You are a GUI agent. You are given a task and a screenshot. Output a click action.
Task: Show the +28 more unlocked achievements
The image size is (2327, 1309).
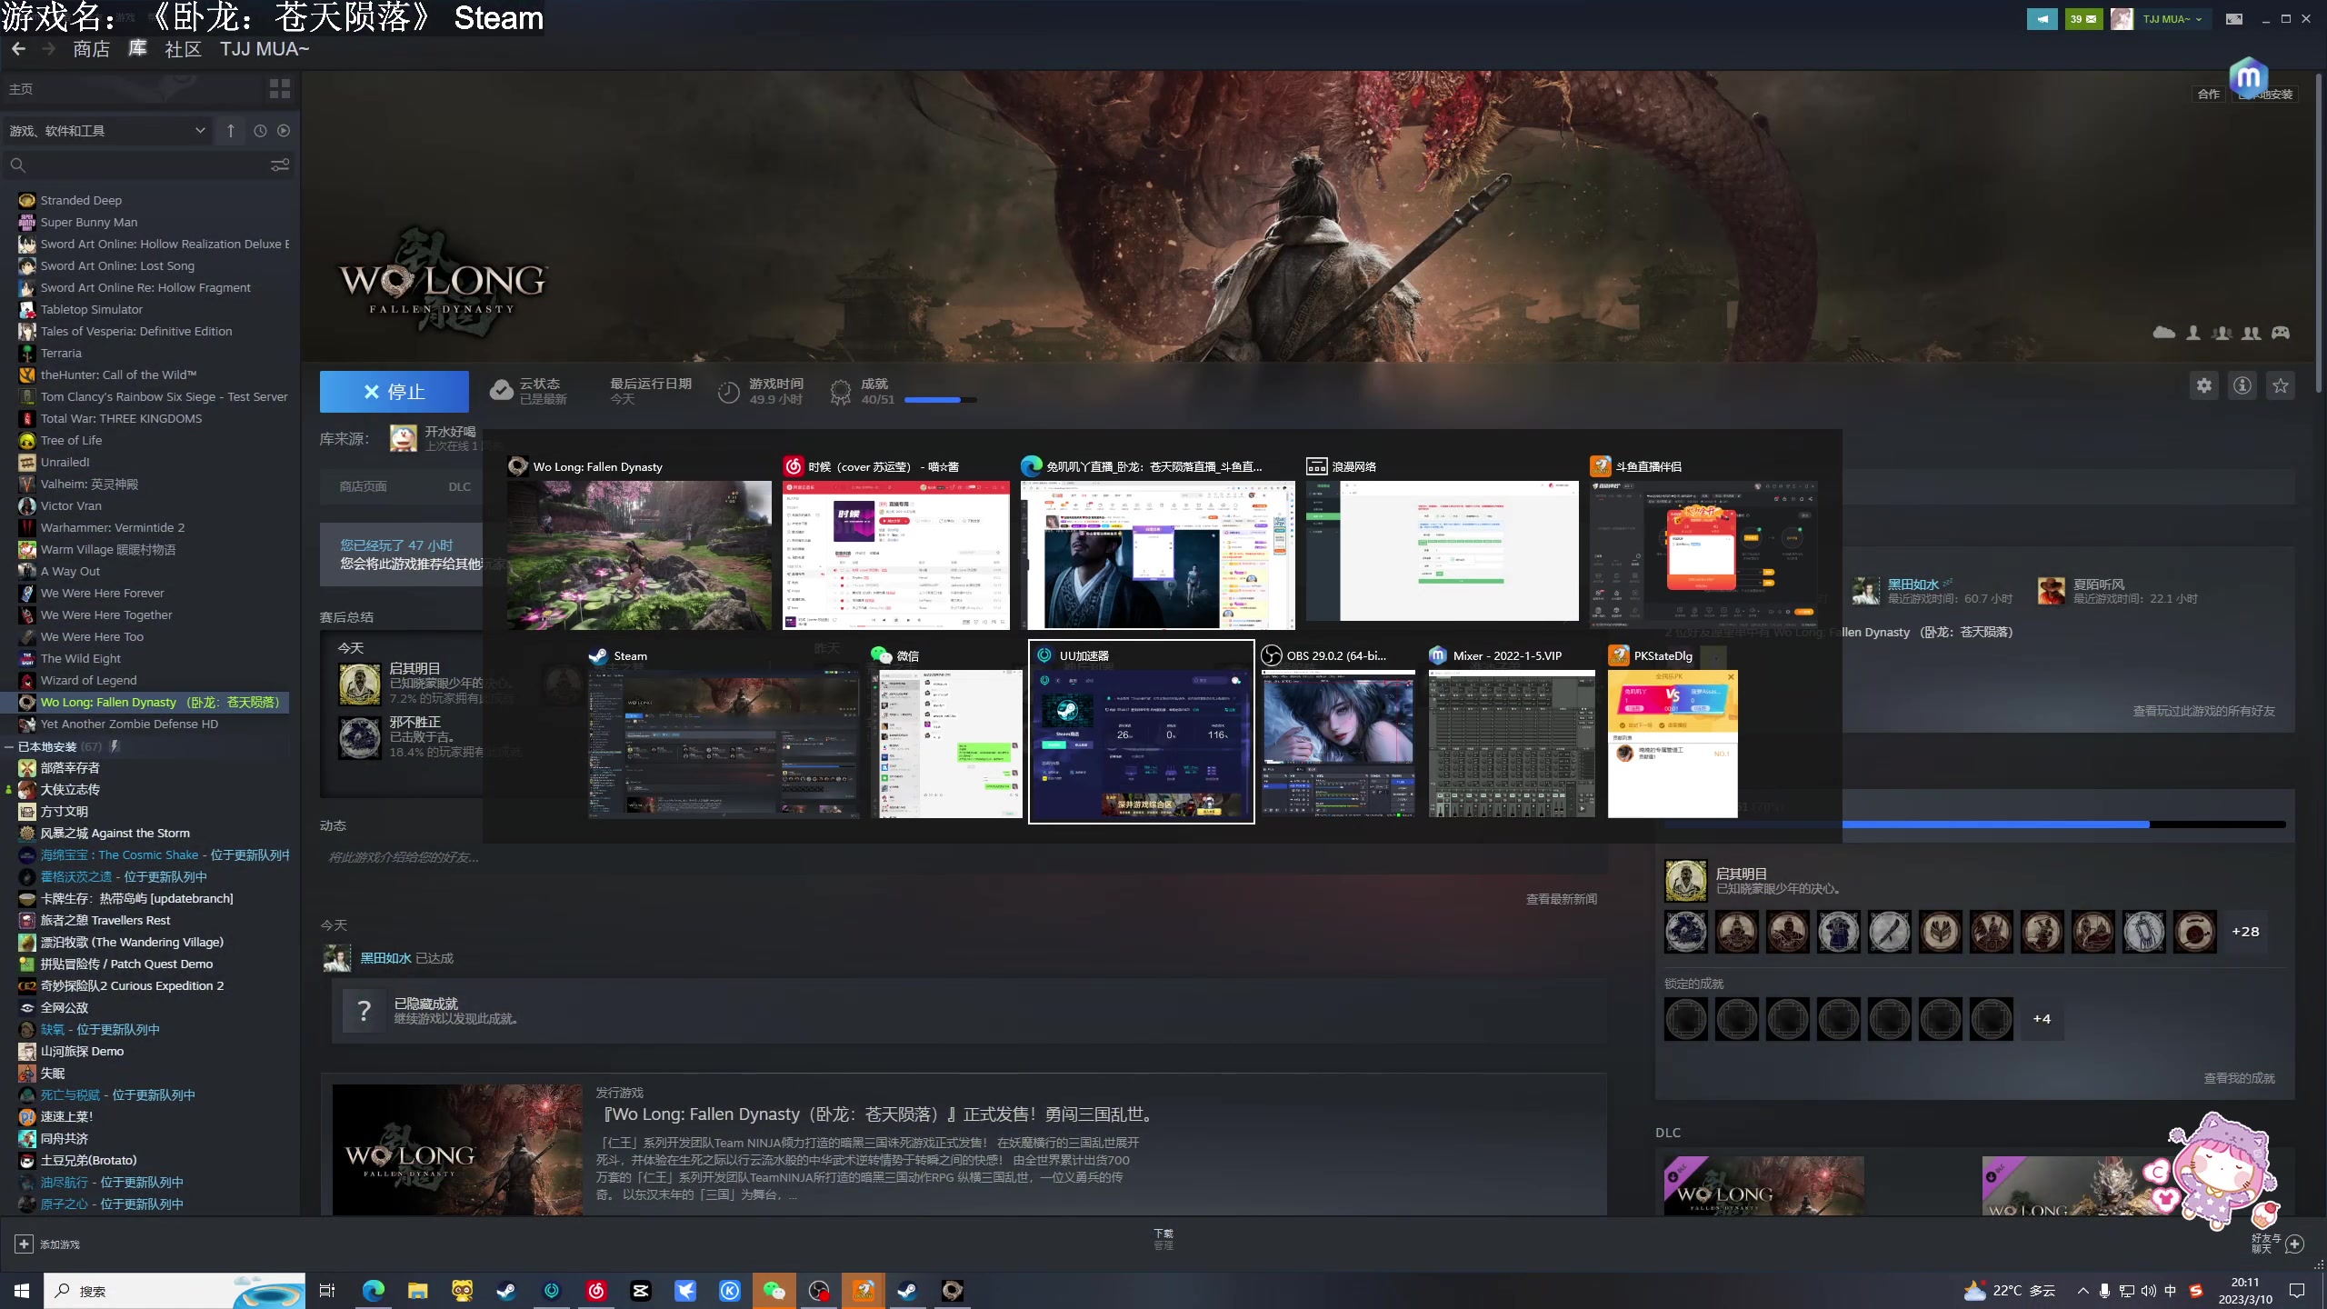pos(2244,932)
